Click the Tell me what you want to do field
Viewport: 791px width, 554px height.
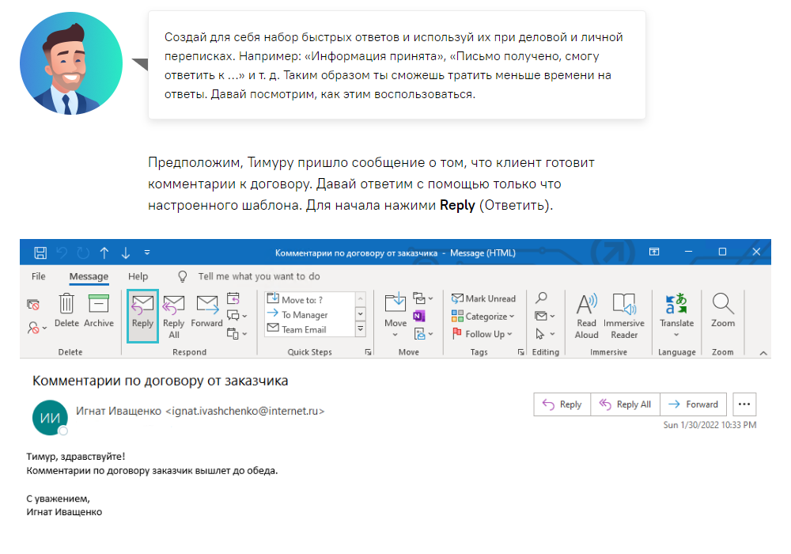click(x=259, y=276)
